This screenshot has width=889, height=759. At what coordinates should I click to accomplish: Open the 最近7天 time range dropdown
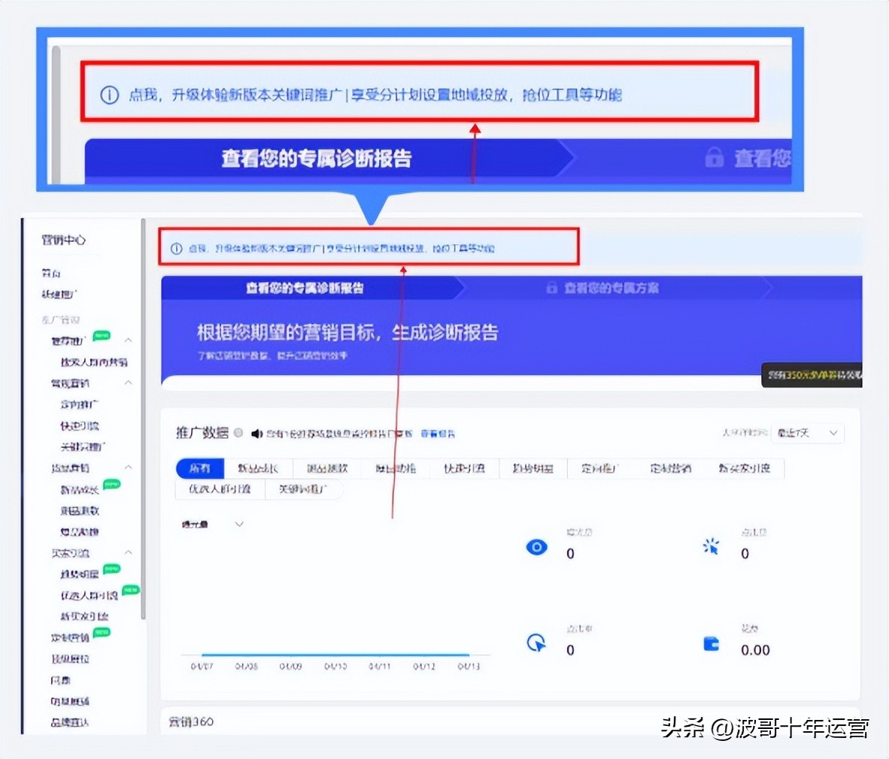click(808, 433)
